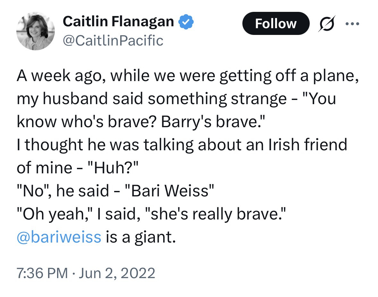Image resolution: width=378 pixels, height=297 pixels.
Task: Follow Caitlin Flanagan
Action: pos(276,23)
